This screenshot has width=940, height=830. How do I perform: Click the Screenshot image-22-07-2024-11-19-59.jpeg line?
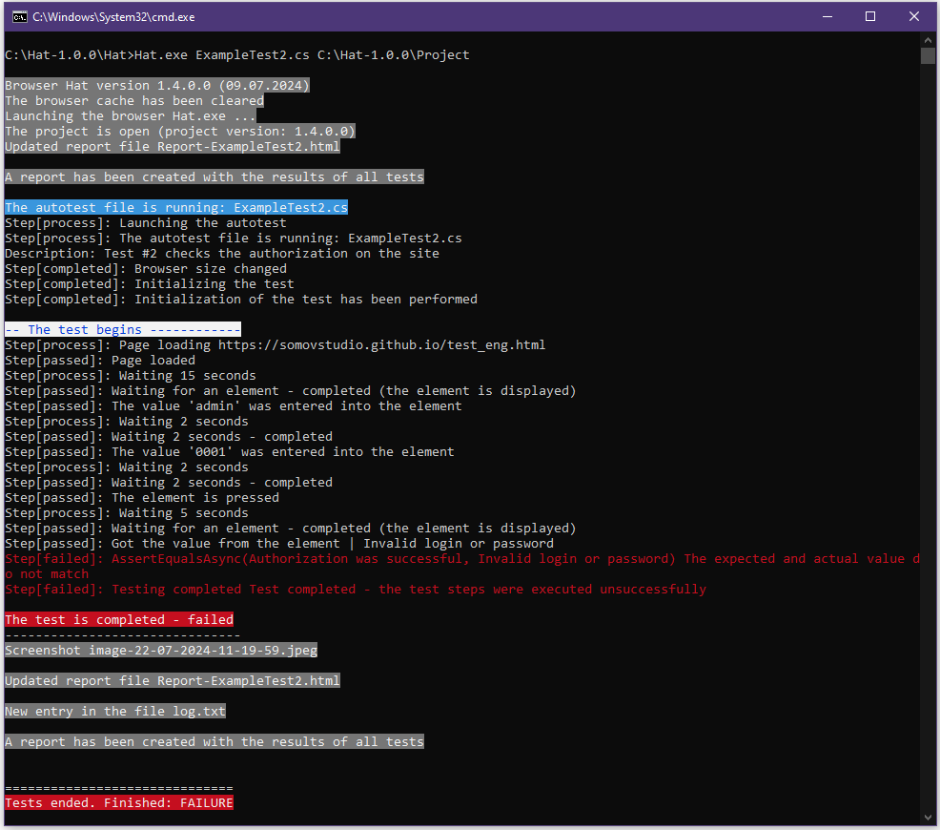point(161,651)
